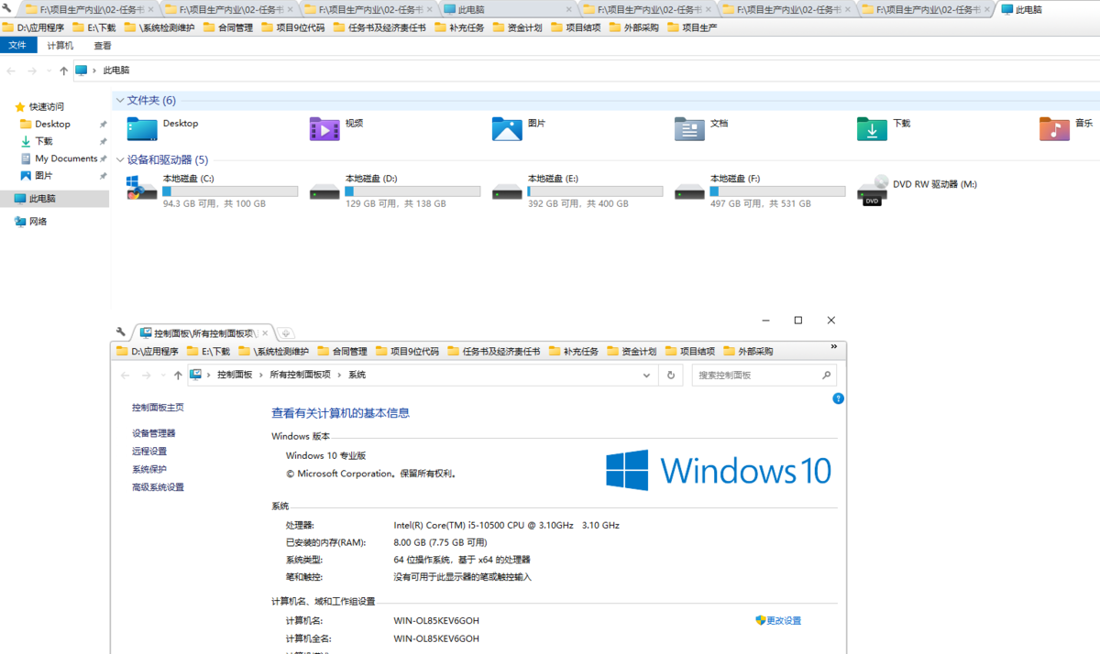Open the 设备管理器 link

pyautogui.click(x=154, y=433)
